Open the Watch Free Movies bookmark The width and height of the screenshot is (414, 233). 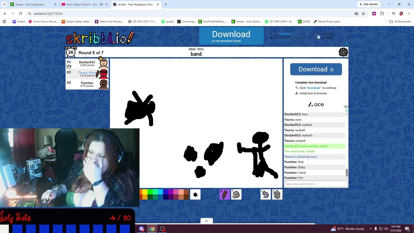109,22
